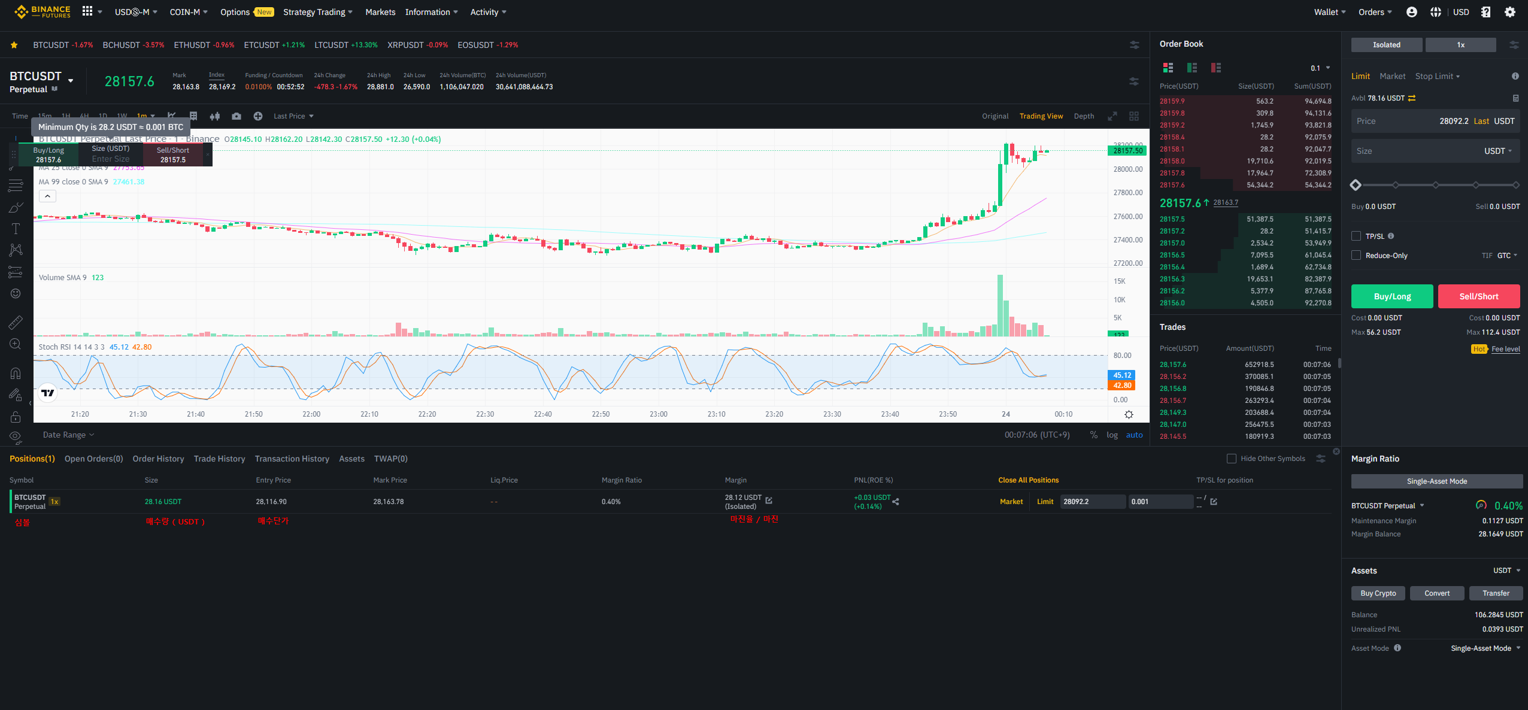
Task: Open the calculator icon in order panel
Action: (x=1515, y=98)
